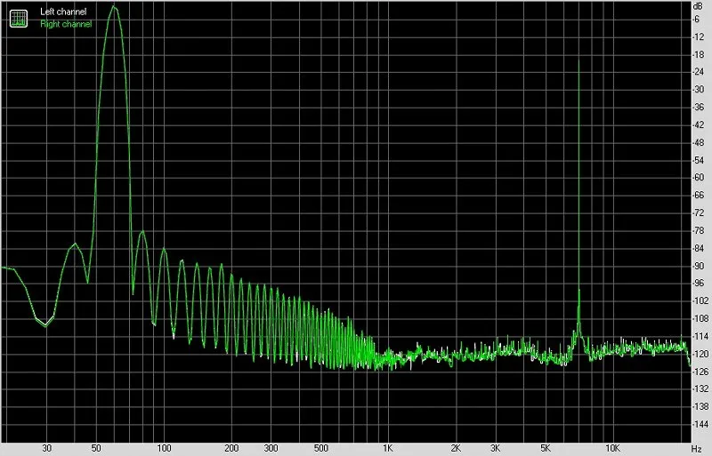Click the -96 dB scale label
712x456 pixels.
[x=699, y=284]
